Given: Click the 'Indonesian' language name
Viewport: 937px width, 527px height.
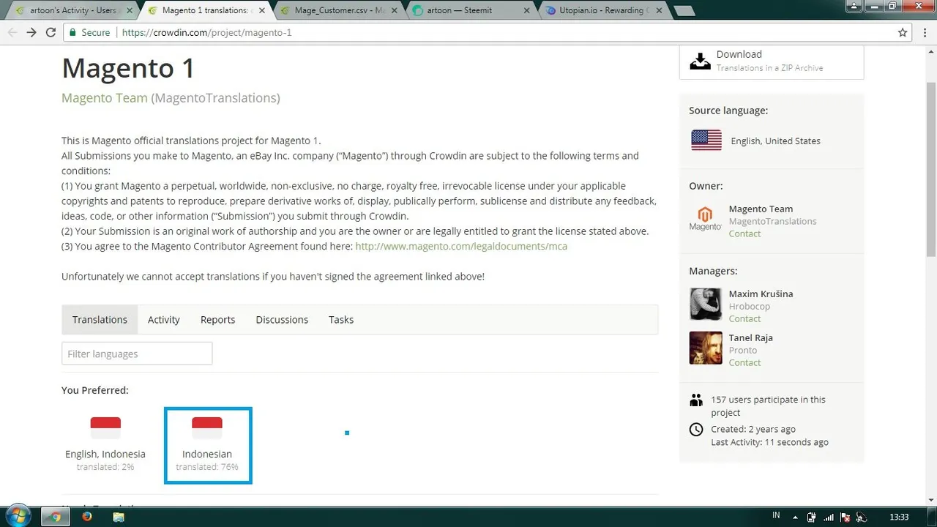Looking at the screenshot, I should [x=207, y=454].
